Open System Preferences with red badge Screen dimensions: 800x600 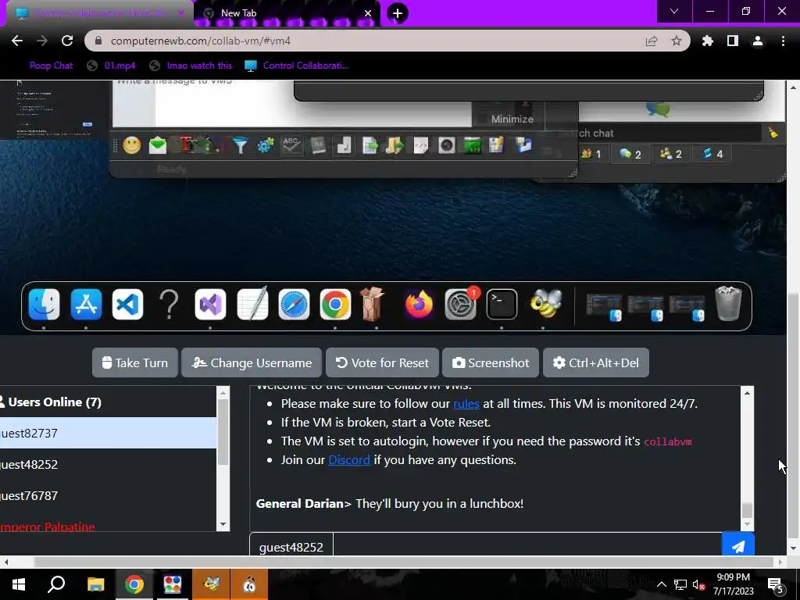[461, 304]
